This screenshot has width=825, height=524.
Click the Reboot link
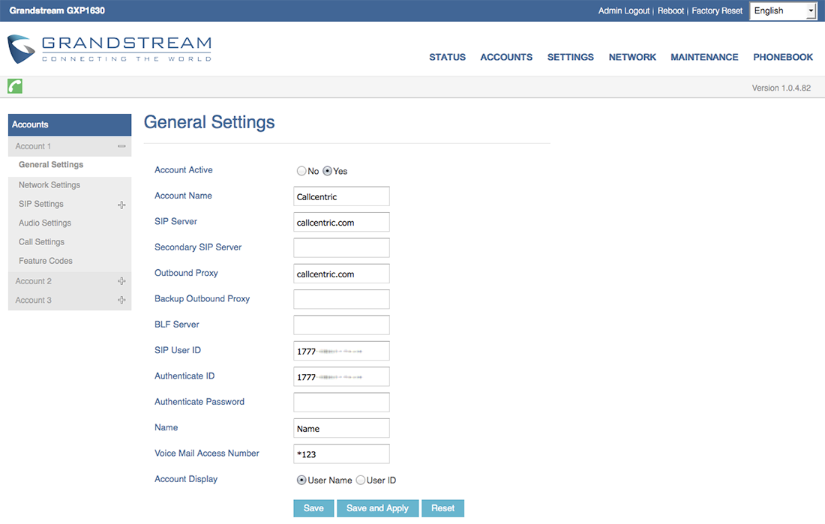(x=670, y=10)
